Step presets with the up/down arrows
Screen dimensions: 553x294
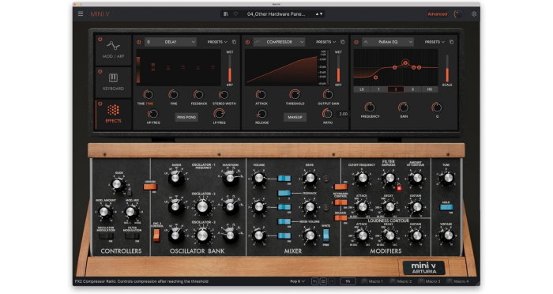tap(319, 14)
